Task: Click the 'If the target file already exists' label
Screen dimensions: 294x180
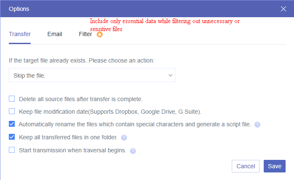Action: click(82, 60)
